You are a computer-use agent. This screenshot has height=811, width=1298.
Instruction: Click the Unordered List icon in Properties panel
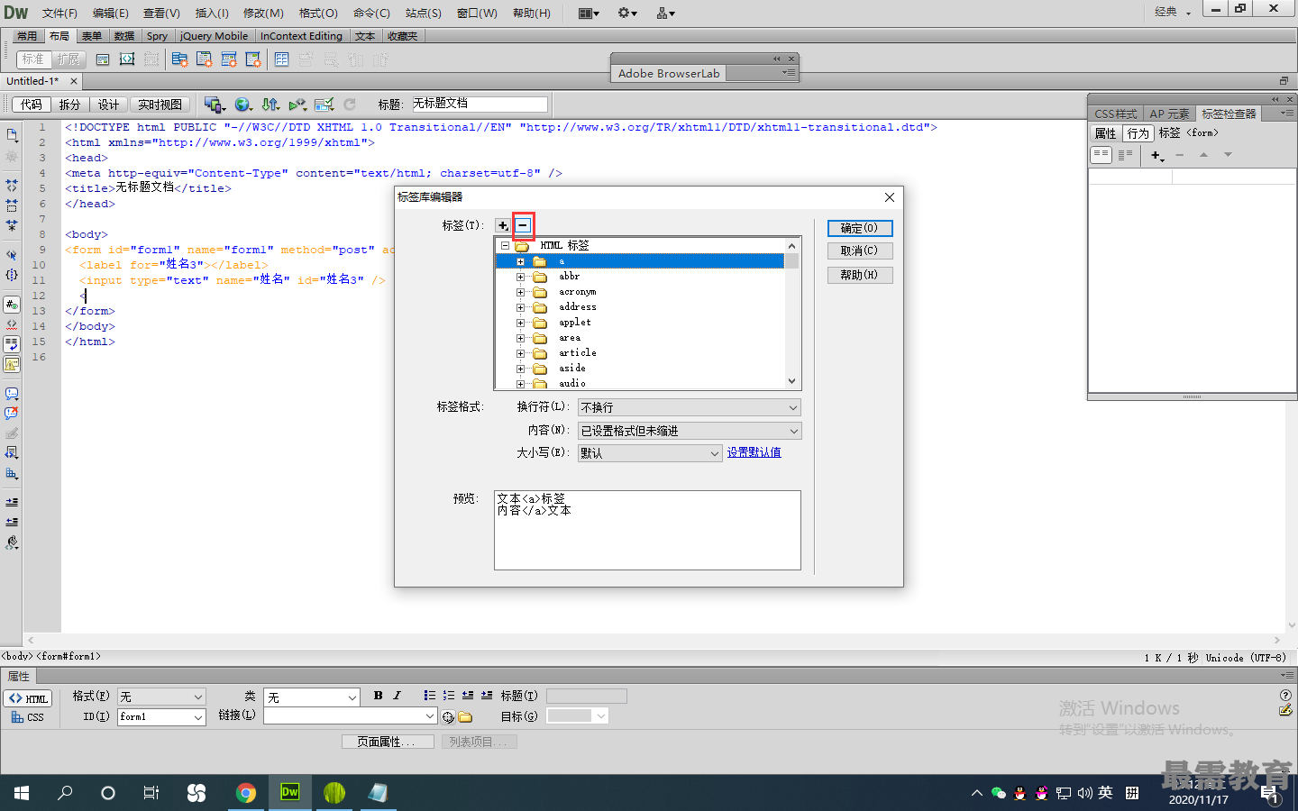coord(429,696)
